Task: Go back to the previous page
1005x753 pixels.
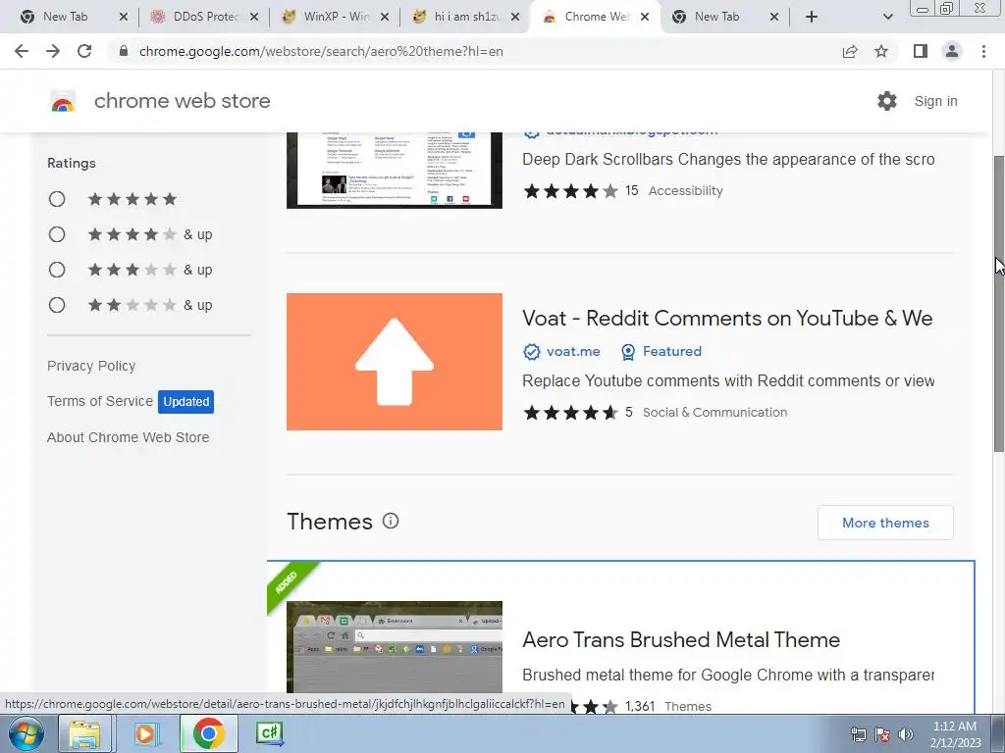Action: (x=22, y=51)
